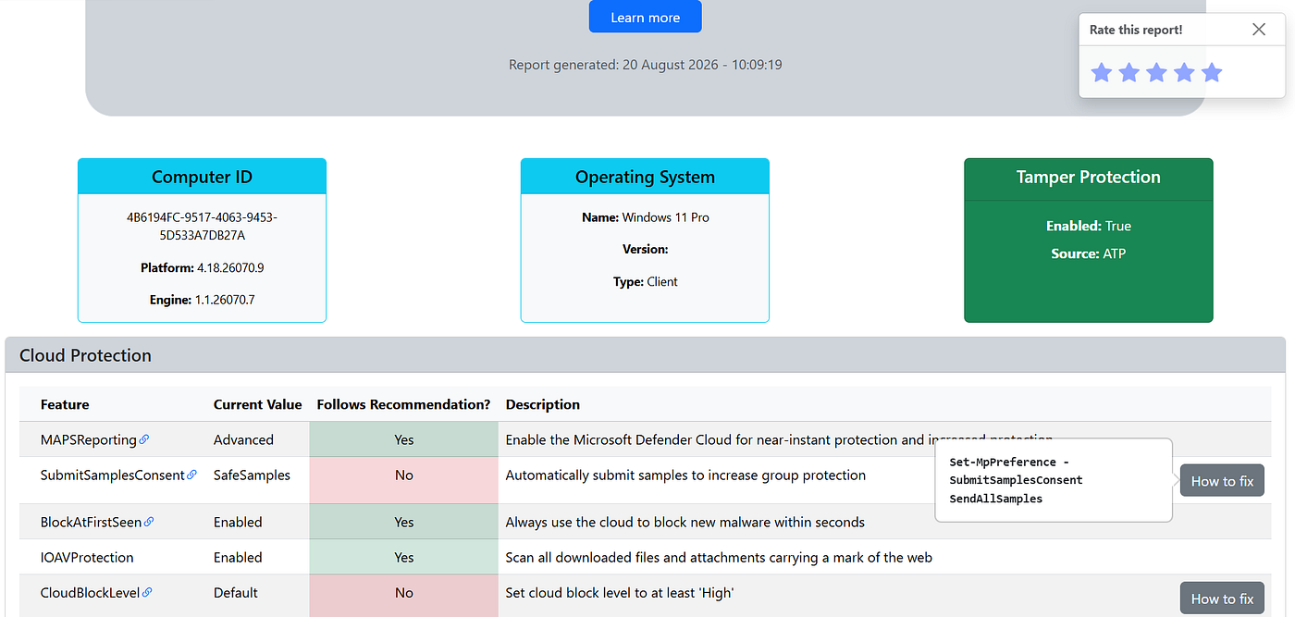
Task: Click the Yes cell for IOAVProtection
Action: [x=404, y=557]
